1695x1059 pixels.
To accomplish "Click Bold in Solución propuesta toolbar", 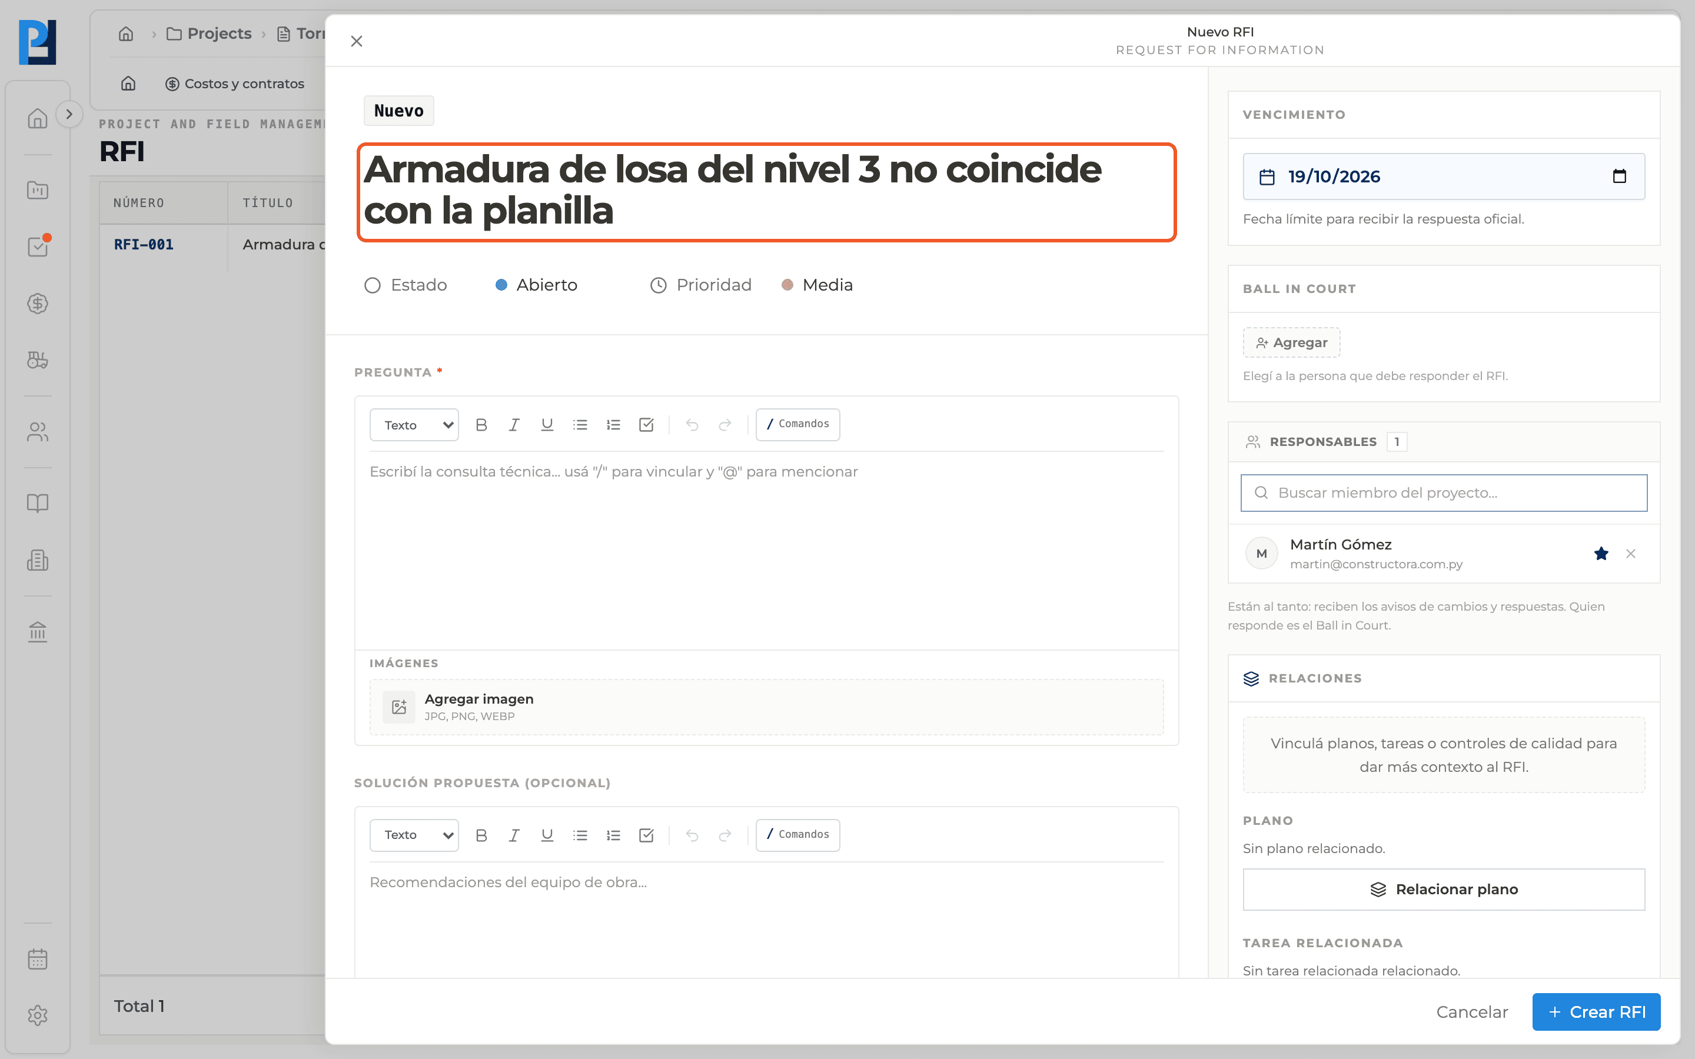I will point(481,835).
